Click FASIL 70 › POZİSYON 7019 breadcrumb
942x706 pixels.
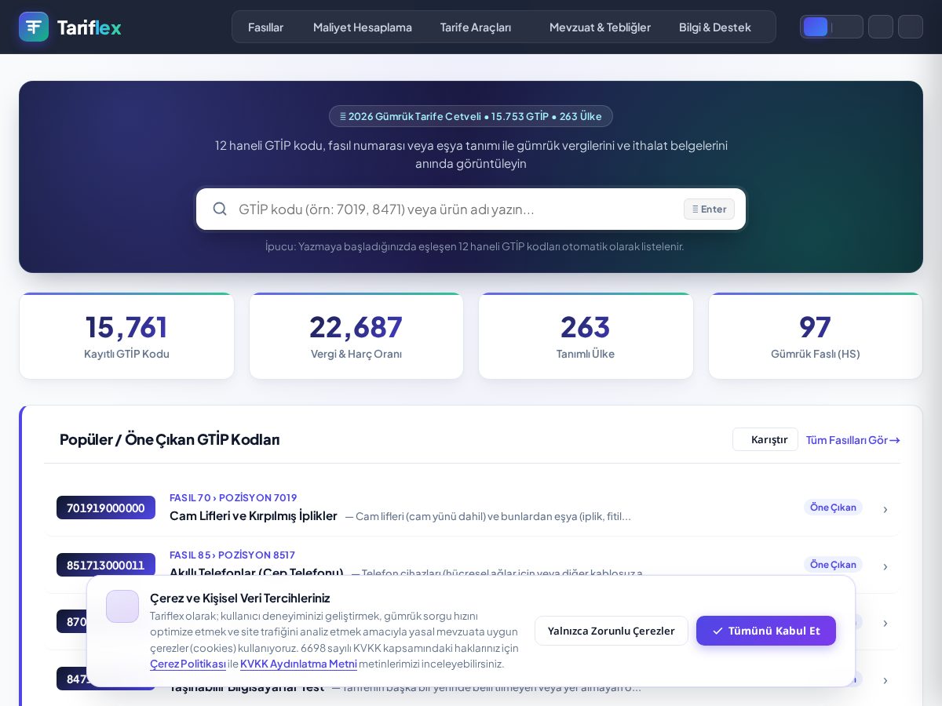click(x=233, y=497)
